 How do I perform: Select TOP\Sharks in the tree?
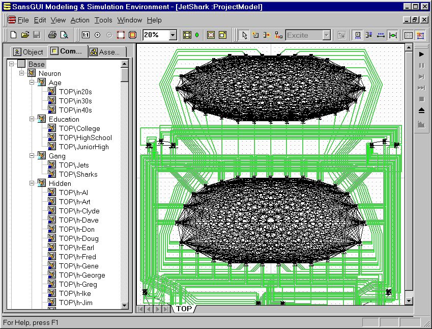tap(78, 174)
